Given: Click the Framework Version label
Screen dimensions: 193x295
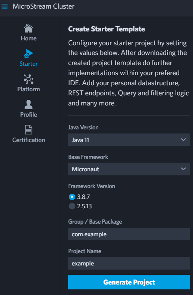Looking at the screenshot, I should (92, 186).
